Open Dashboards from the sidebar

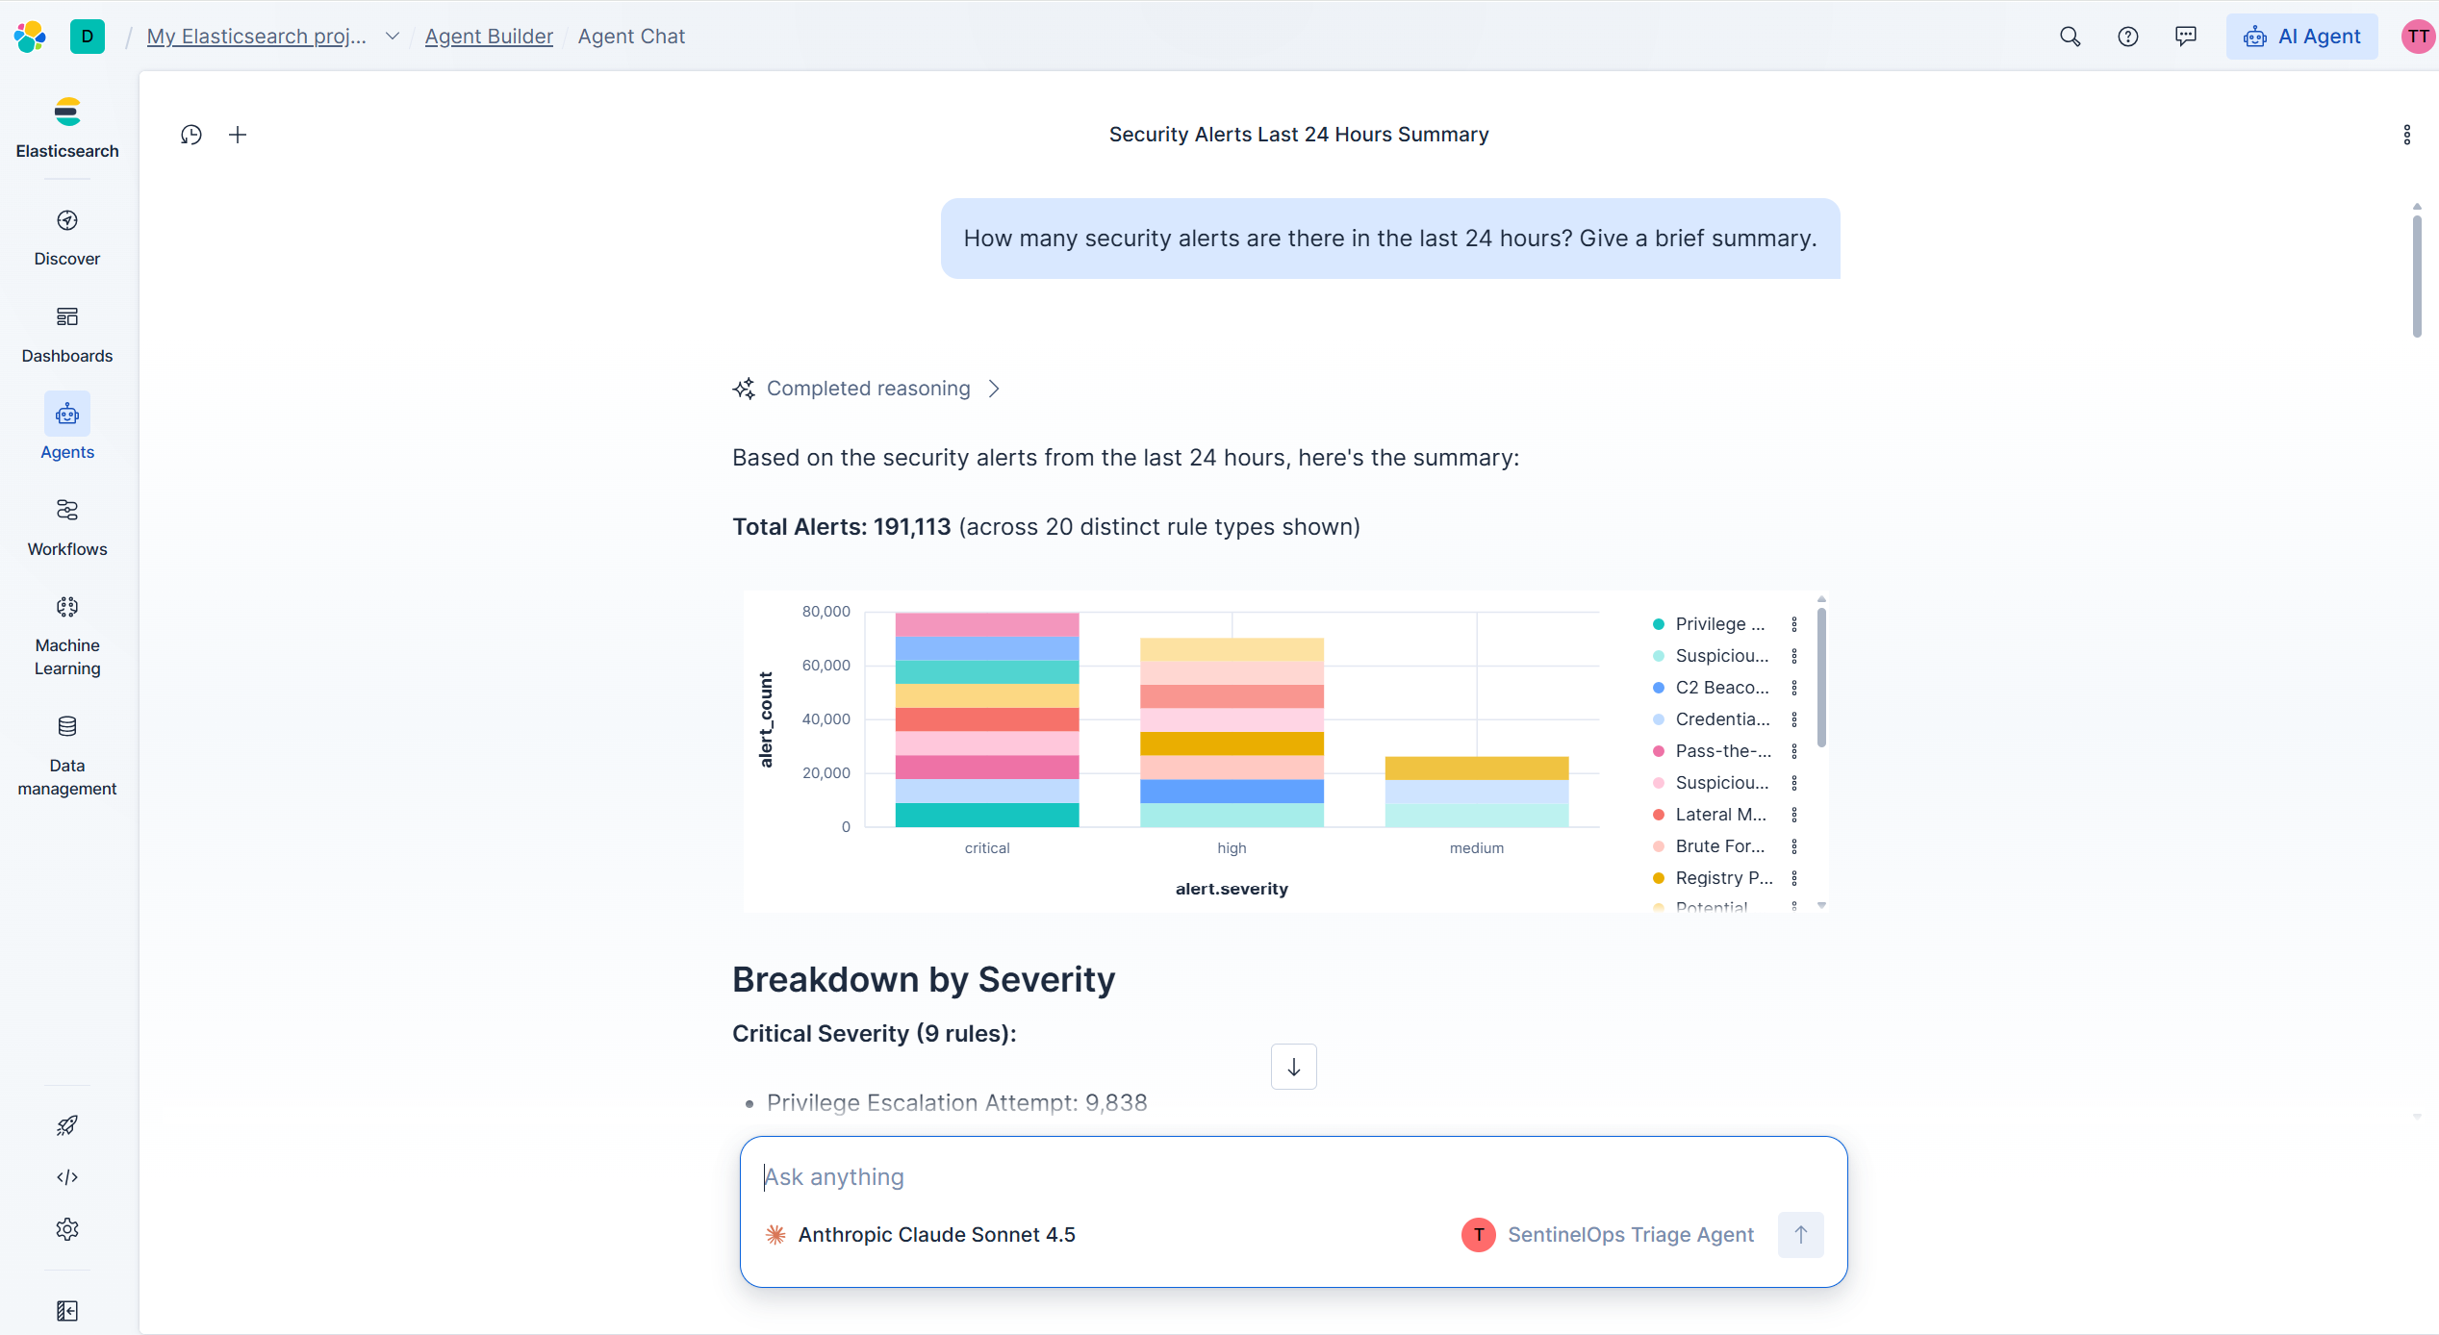[67, 334]
